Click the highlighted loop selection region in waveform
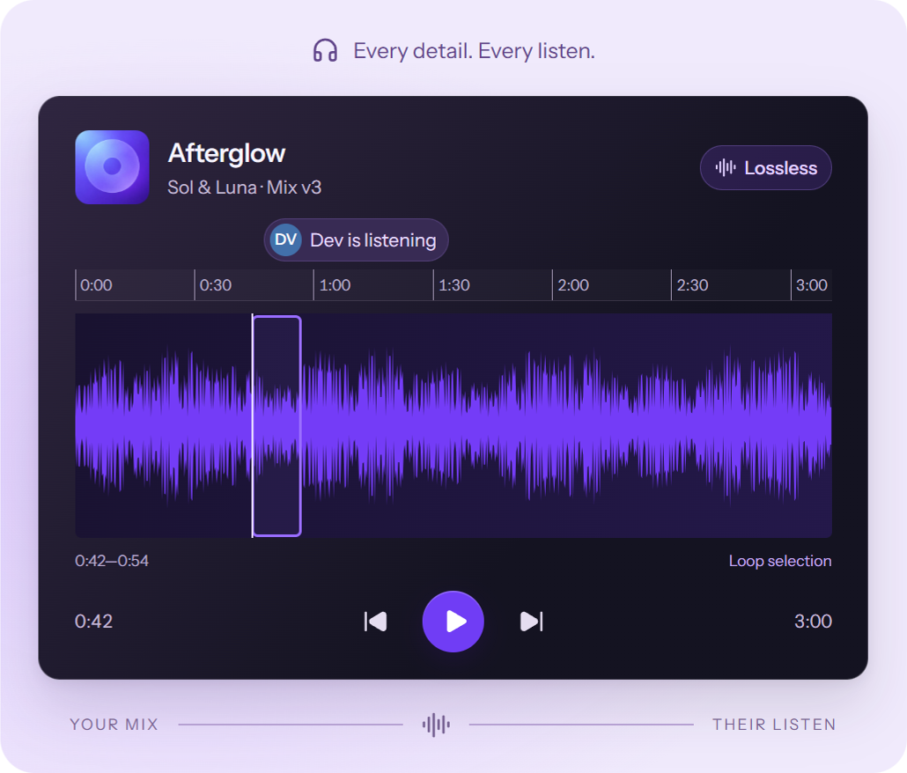This screenshot has height=773, width=907. pos(277,426)
